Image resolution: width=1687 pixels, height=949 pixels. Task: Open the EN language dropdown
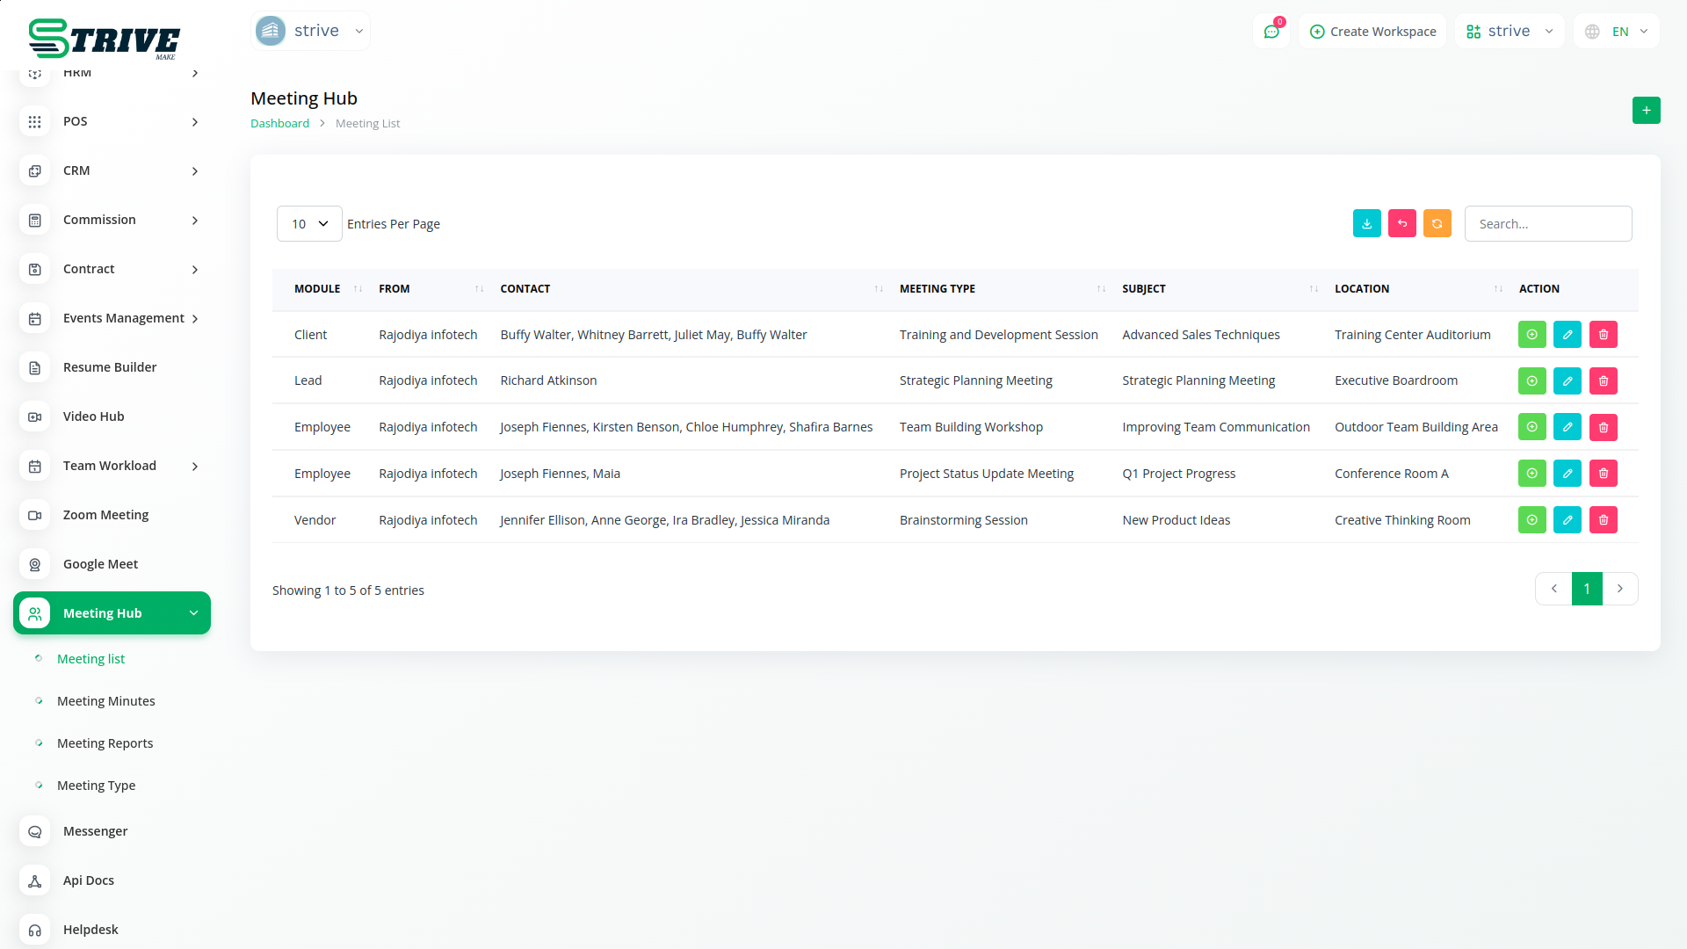coord(1618,32)
